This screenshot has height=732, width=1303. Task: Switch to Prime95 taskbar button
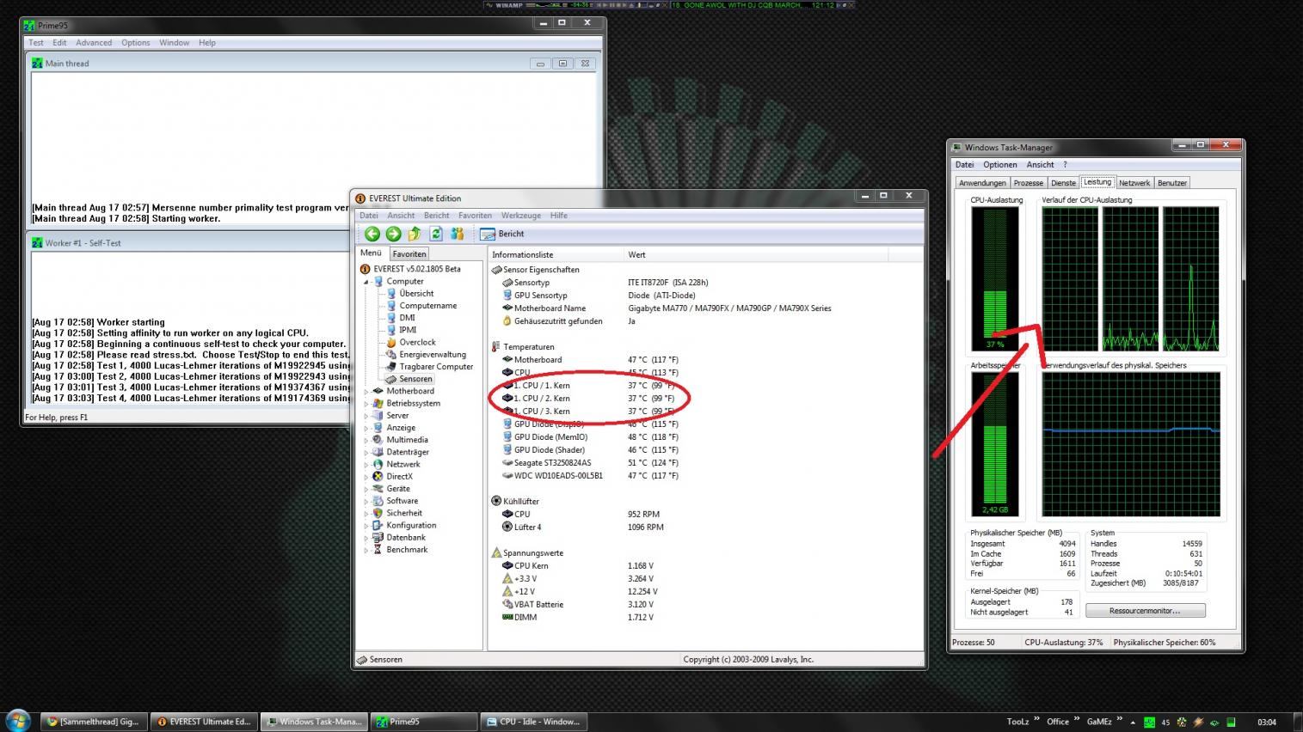(x=424, y=722)
